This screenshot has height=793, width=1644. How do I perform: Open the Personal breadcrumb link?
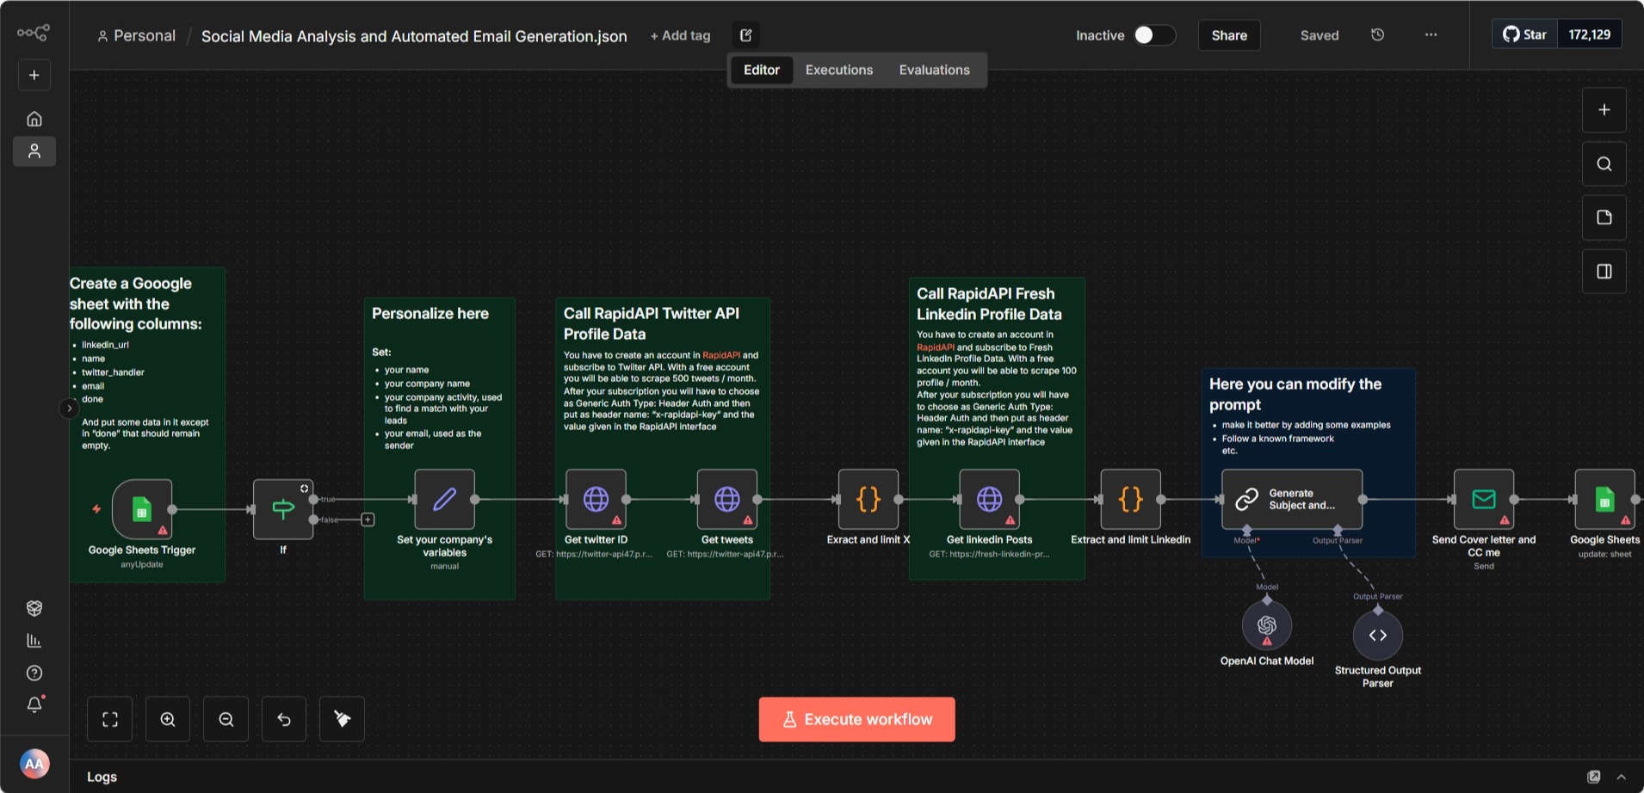coord(136,36)
